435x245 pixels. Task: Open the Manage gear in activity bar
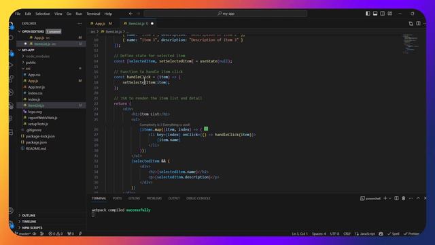click(11, 224)
